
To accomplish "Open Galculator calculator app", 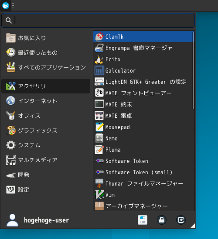I will pyautogui.click(x=143, y=70).
